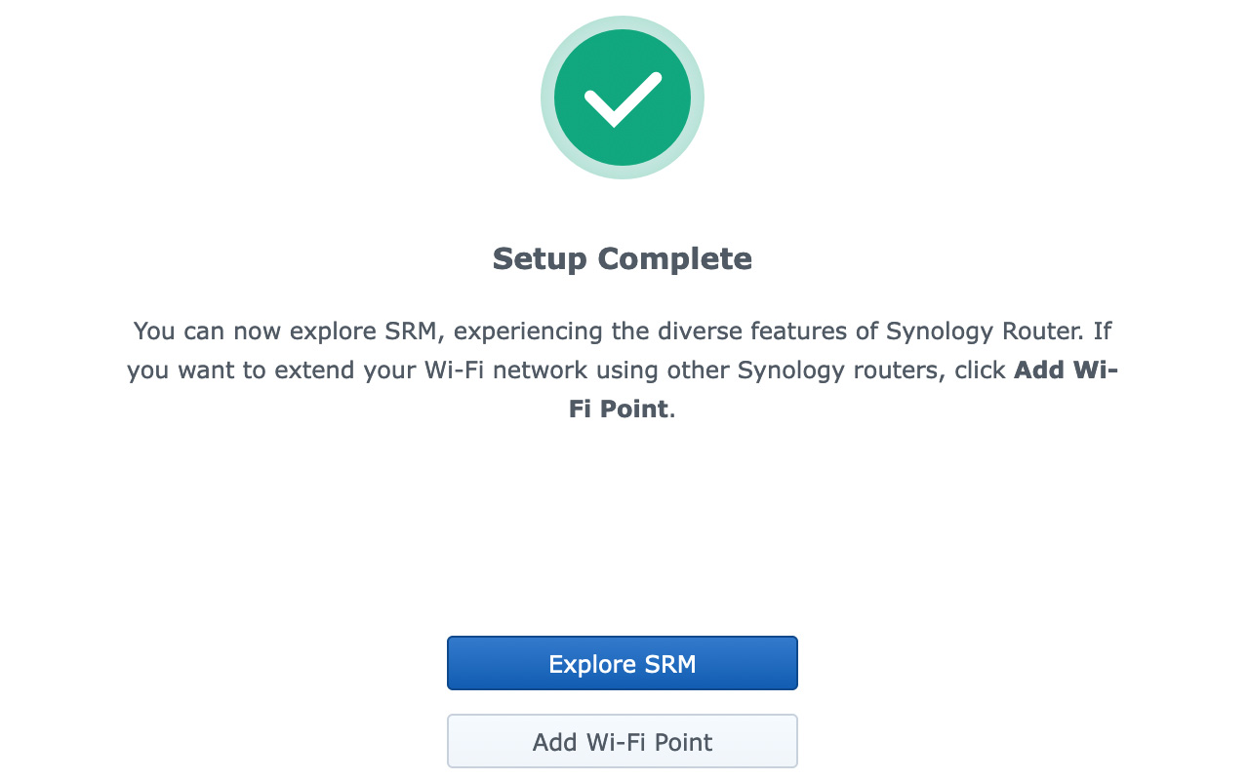The height and width of the screenshot is (780, 1249).
Task: Click the Add Wi-Fi Point button
Action: [623, 742]
